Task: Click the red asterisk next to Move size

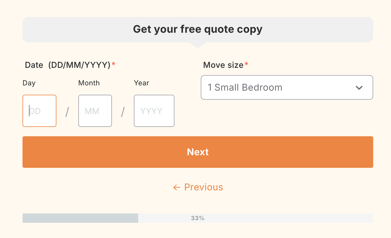Action: (246, 64)
